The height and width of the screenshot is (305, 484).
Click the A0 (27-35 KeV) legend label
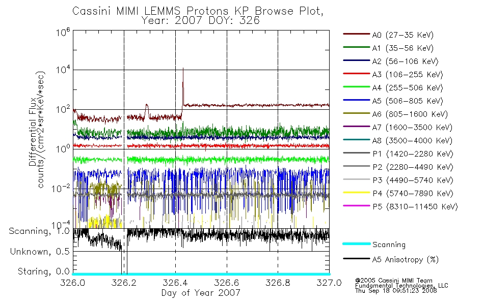403,35
